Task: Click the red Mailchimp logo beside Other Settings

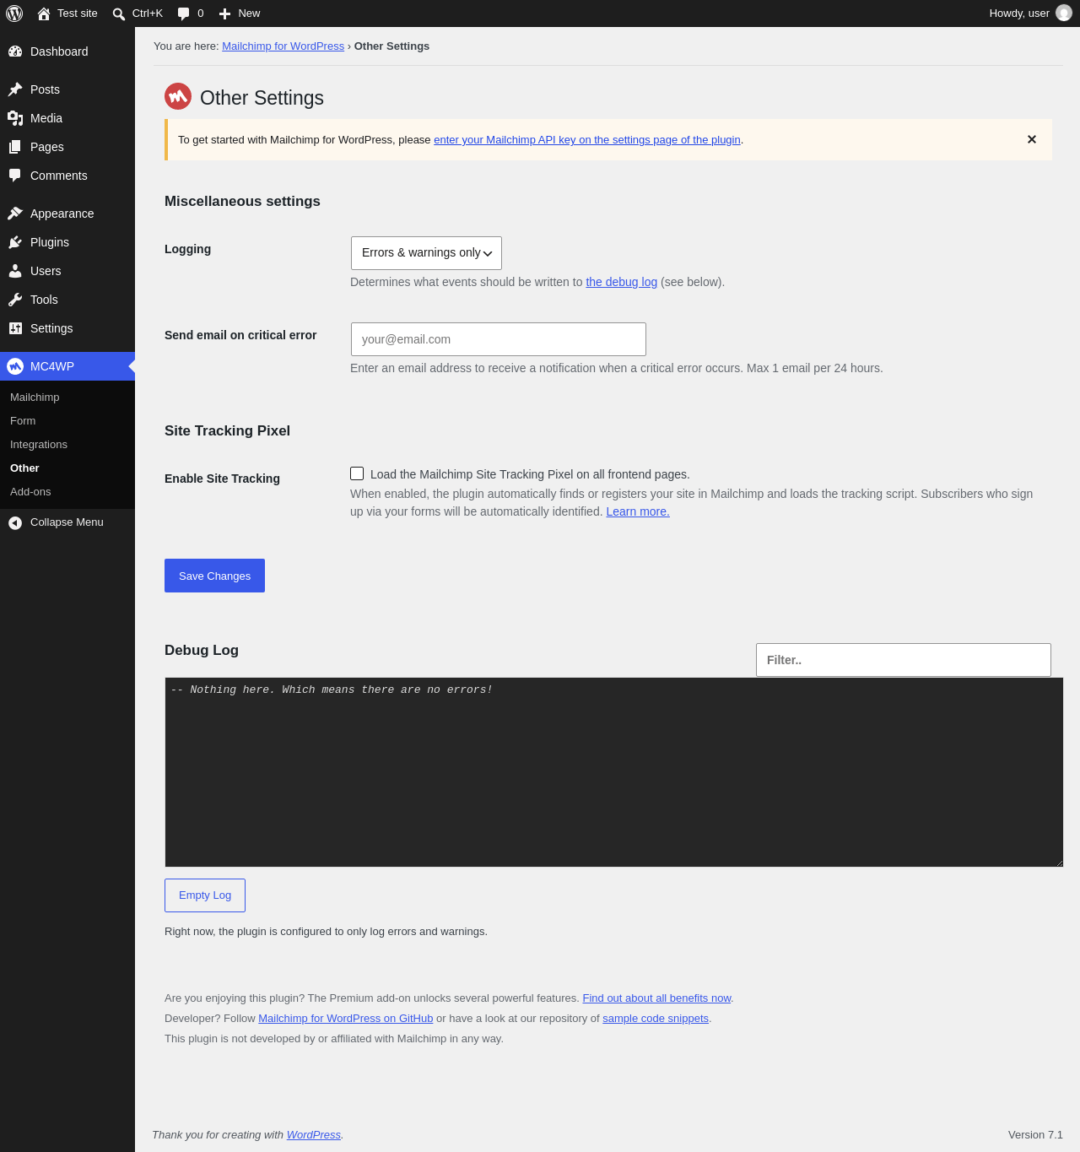Action: tap(178, 96)
